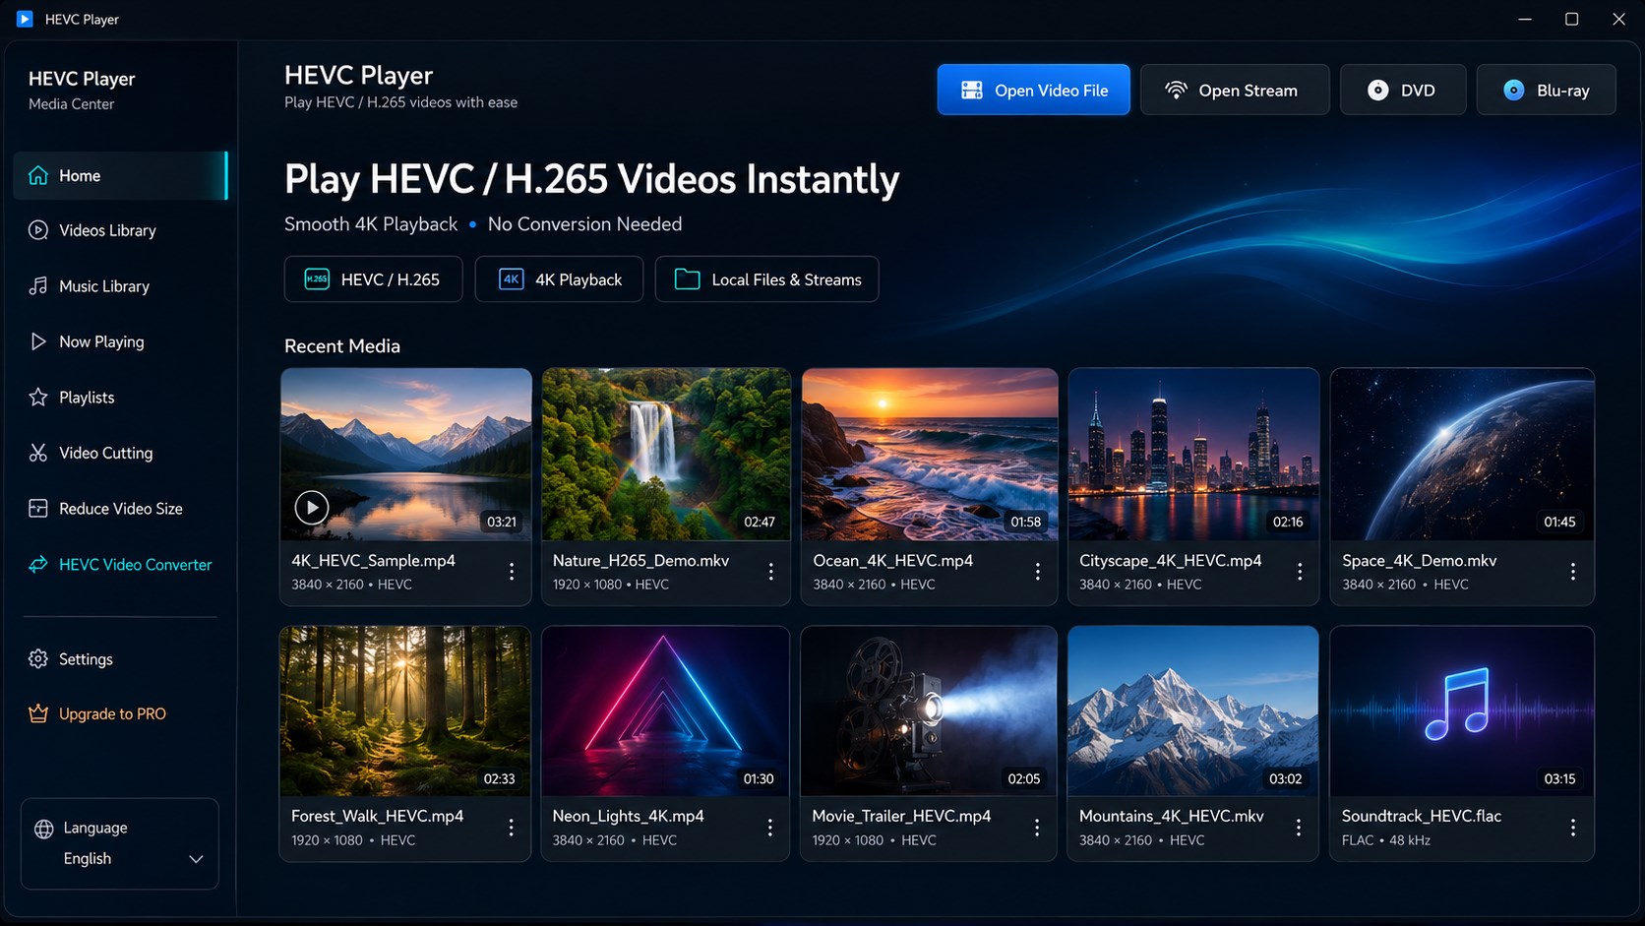Open the Nature_H265_Demo waterfall thumbnail
The height and width of the screenshot is (926, 1645).
666,455
